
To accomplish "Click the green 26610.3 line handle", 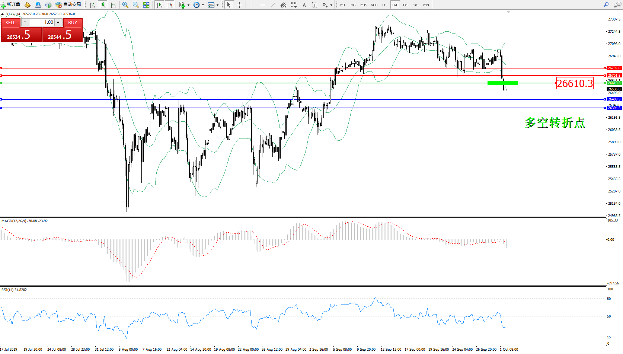I will [1, 83].
